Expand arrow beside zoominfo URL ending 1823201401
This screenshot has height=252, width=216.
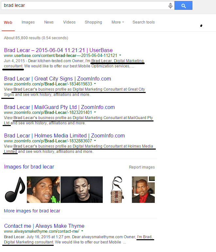click(95, 112)
